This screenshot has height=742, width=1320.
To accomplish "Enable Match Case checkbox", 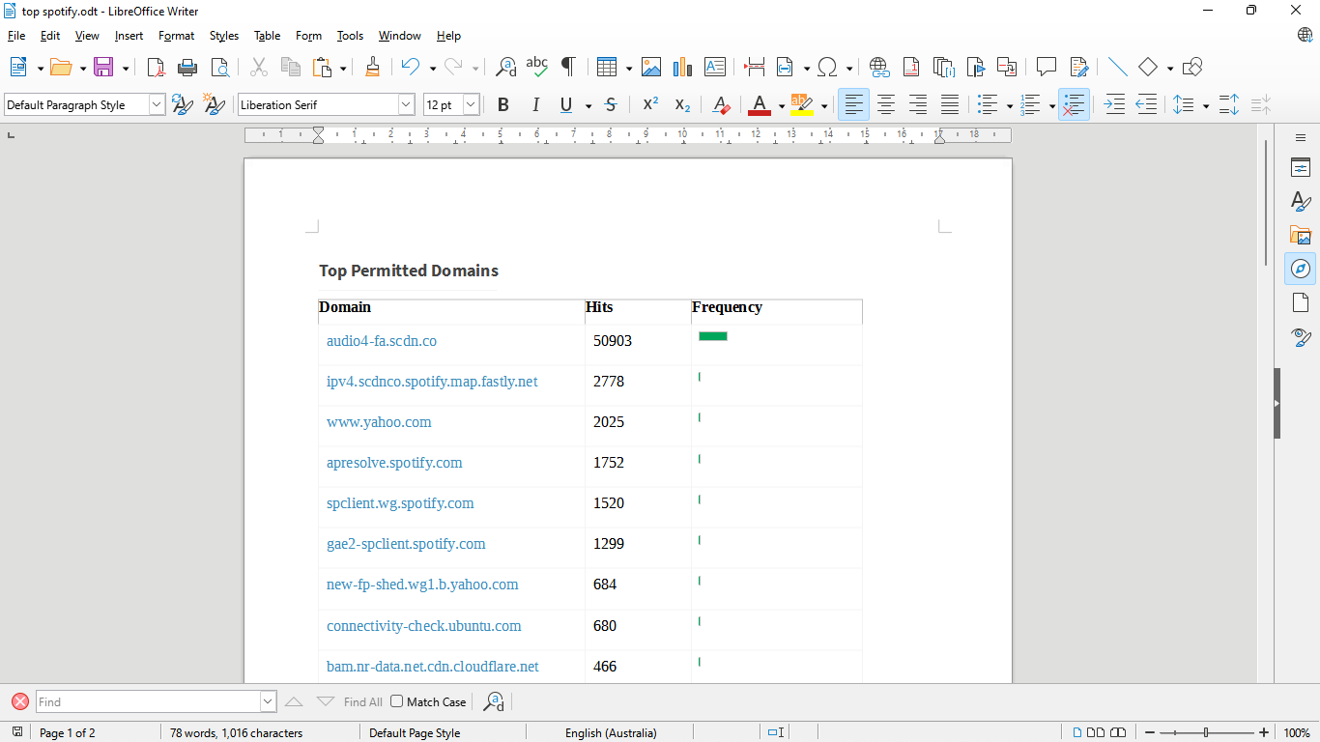I will 397,701.
